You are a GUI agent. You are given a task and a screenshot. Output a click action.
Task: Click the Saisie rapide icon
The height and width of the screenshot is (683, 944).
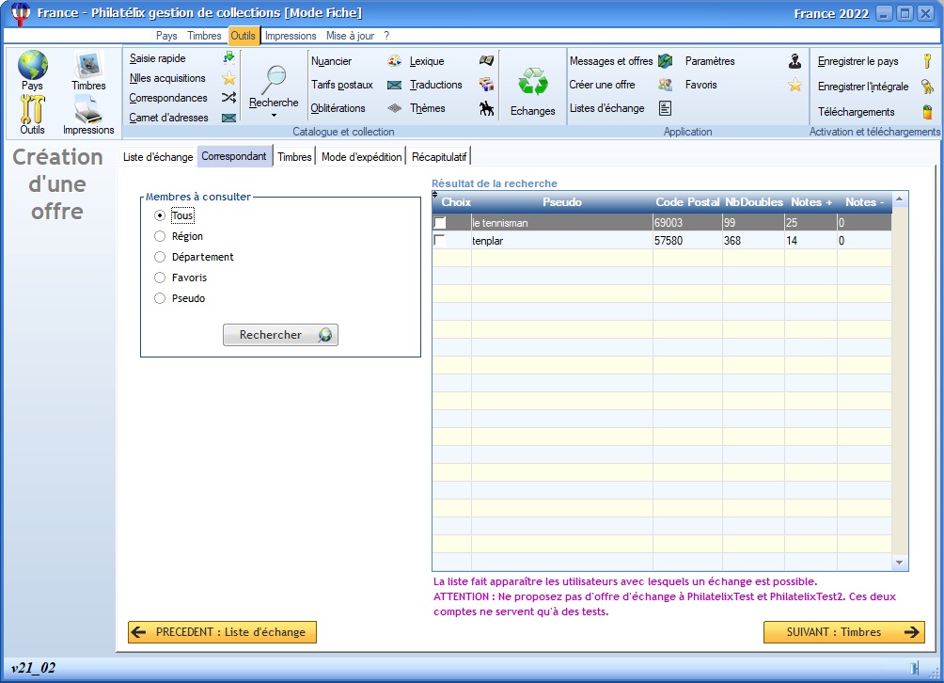click(x=228, y=57)
